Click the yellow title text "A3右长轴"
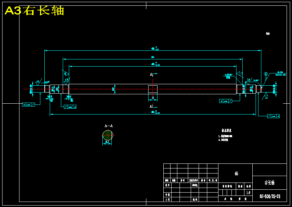The image size is (292, 207). pos(35,10)
